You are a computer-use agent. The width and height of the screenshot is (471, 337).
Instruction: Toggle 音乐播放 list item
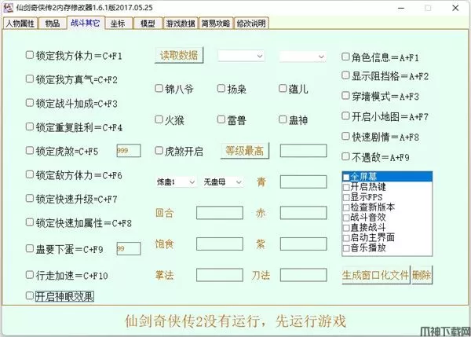click(x=346, y=248)
